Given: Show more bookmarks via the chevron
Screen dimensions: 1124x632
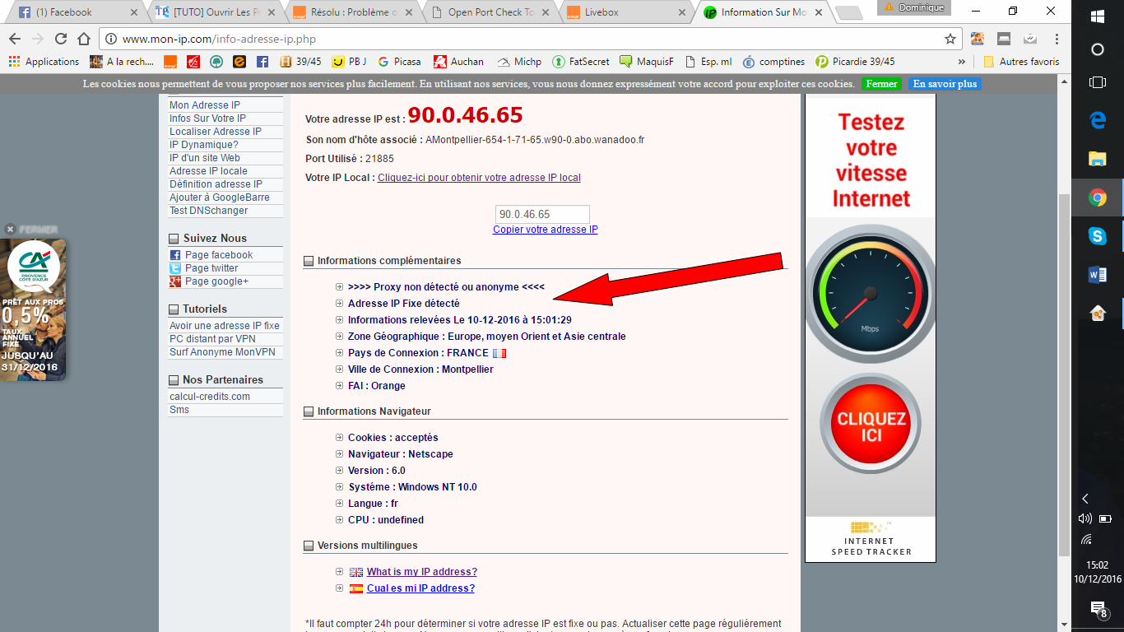Looking at the screenshot, I should click(x=962, y=62).
